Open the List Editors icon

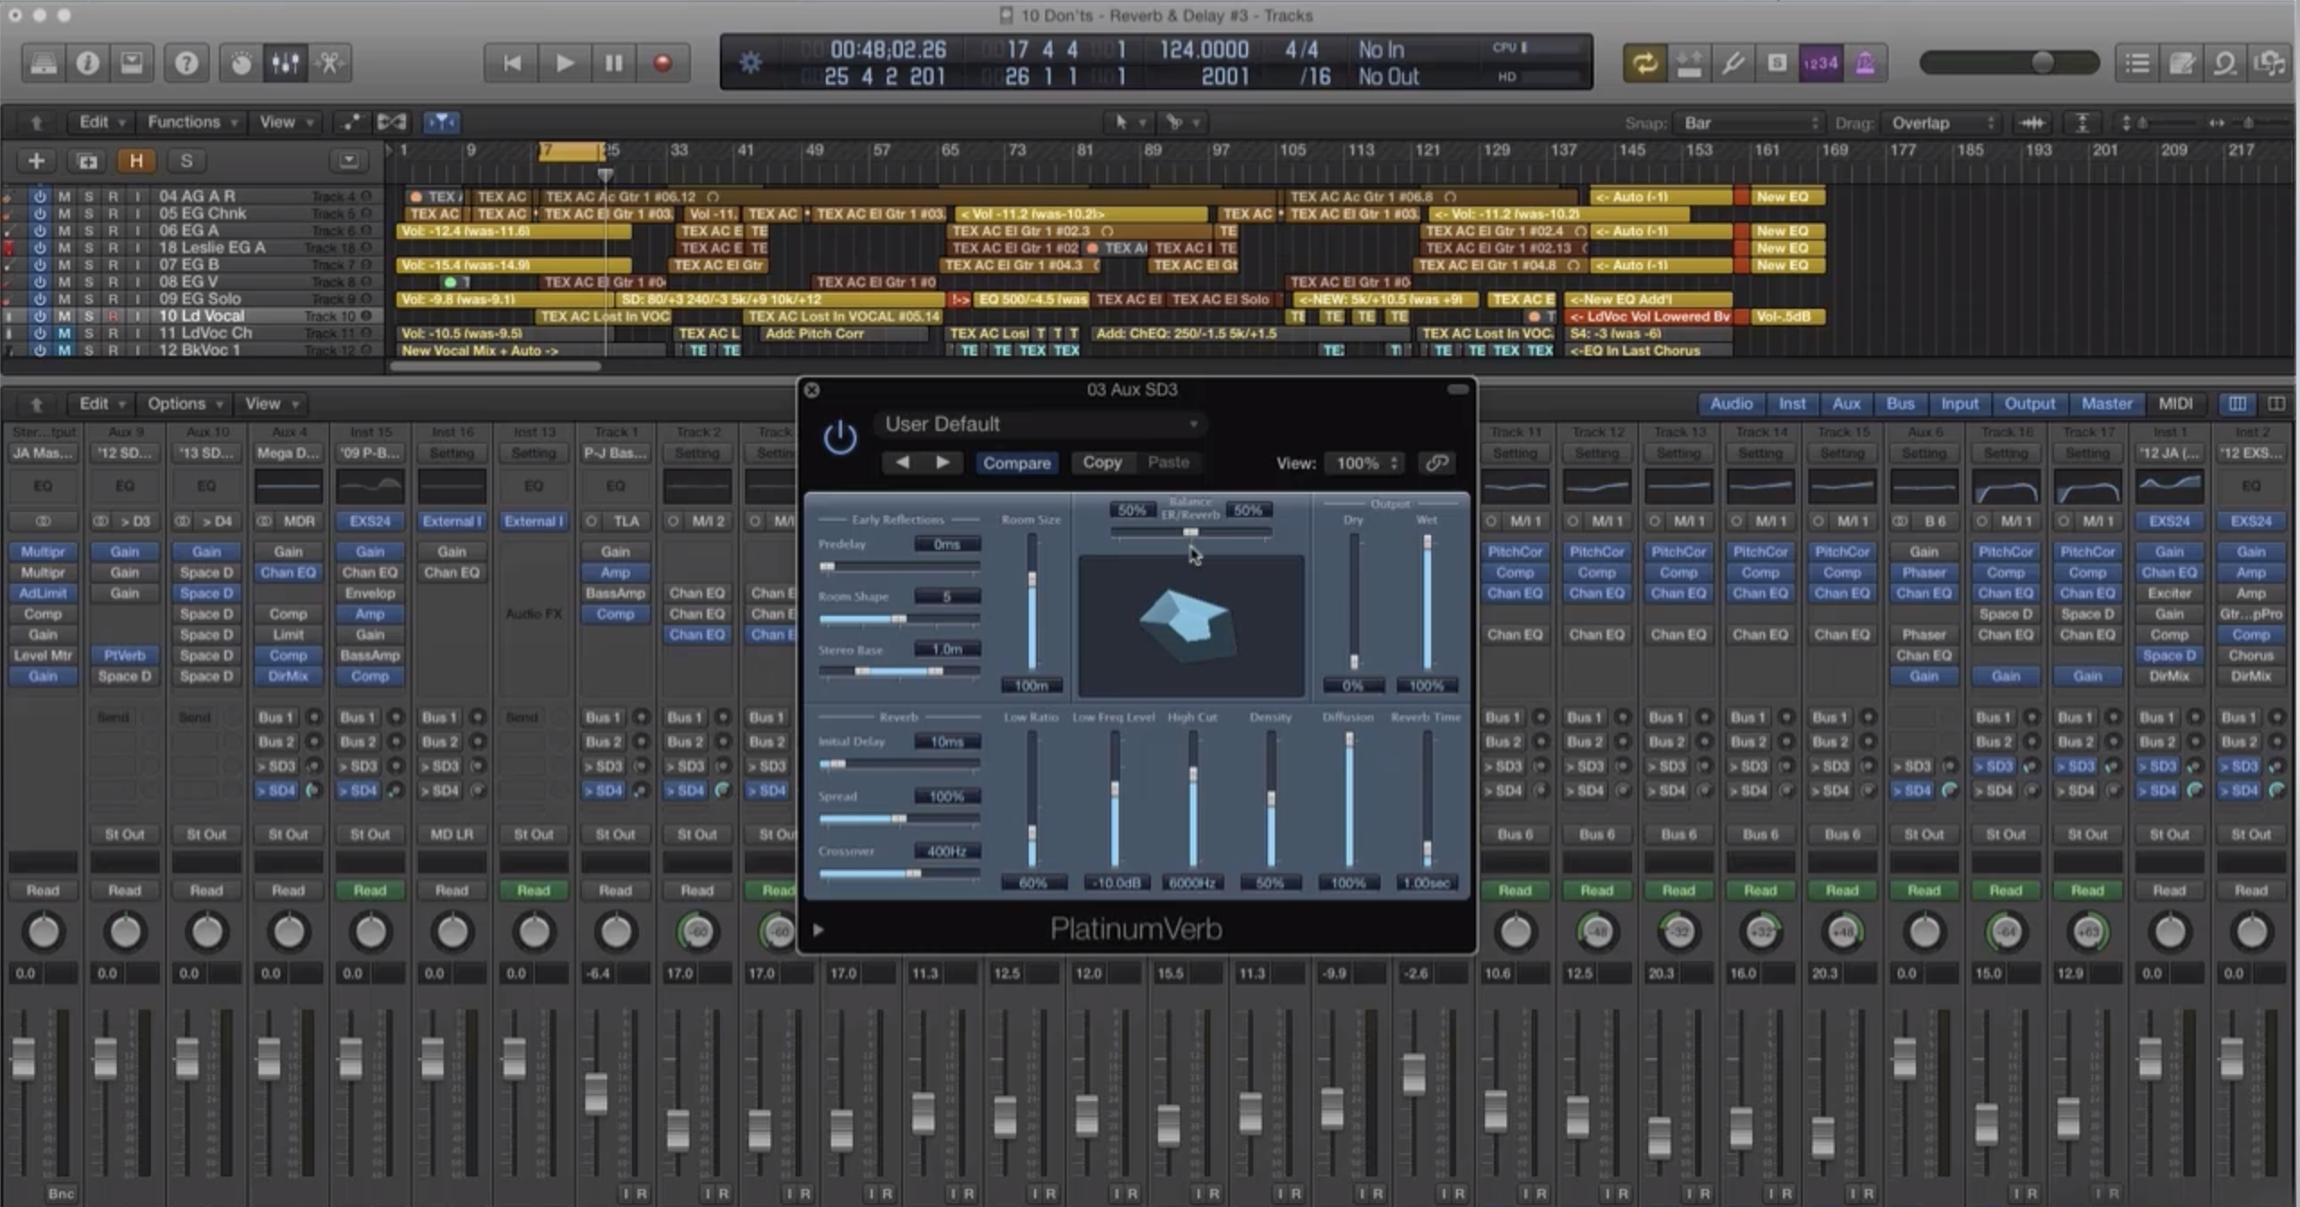(2137, 63)
